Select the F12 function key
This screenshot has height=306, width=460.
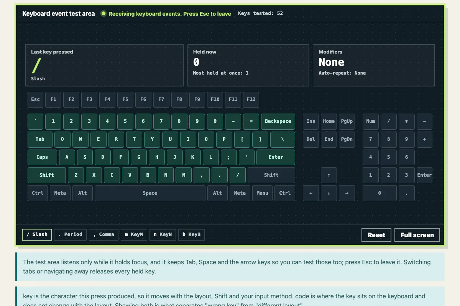[x=251, y=99]
